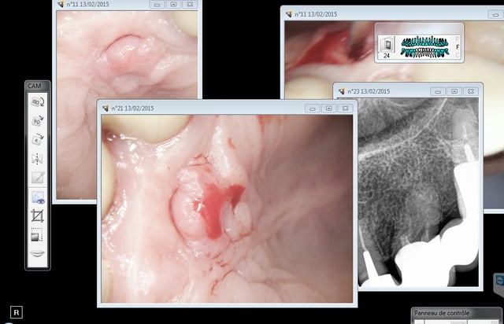Click the lips smile icon
504x324 pixels.
38,254
